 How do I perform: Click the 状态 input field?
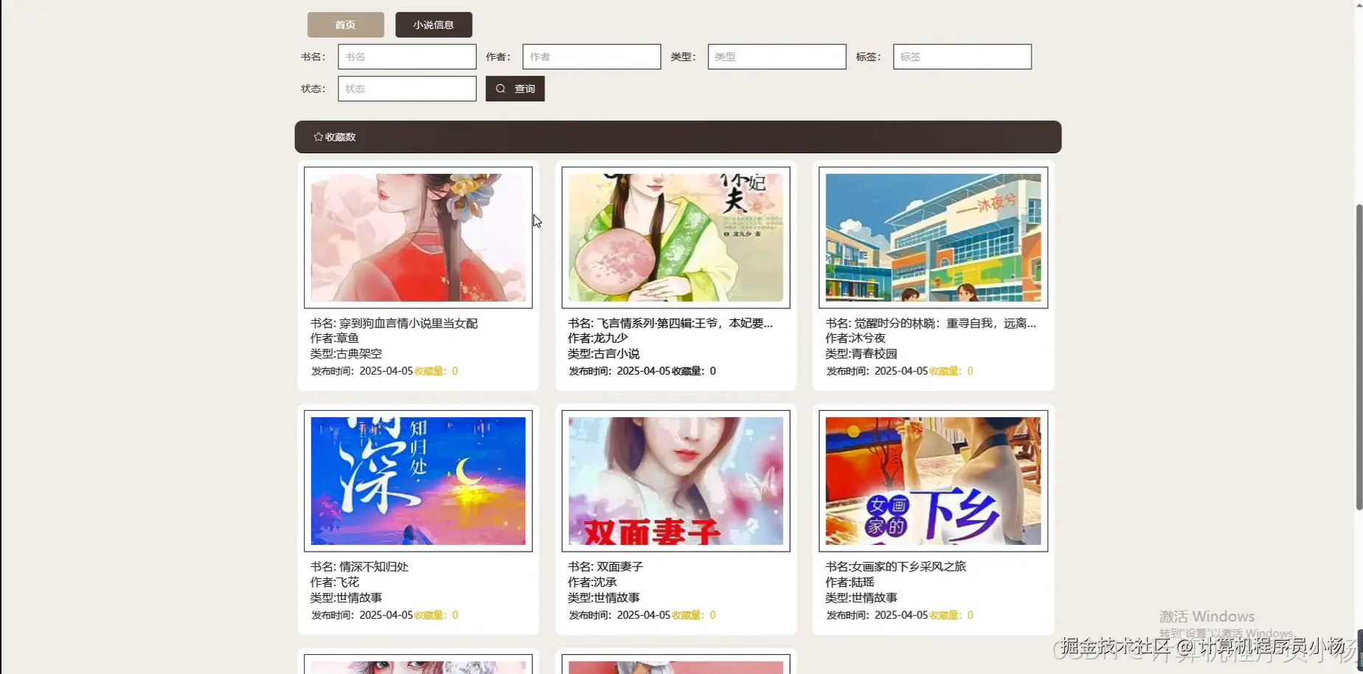(x=406, y=88)
